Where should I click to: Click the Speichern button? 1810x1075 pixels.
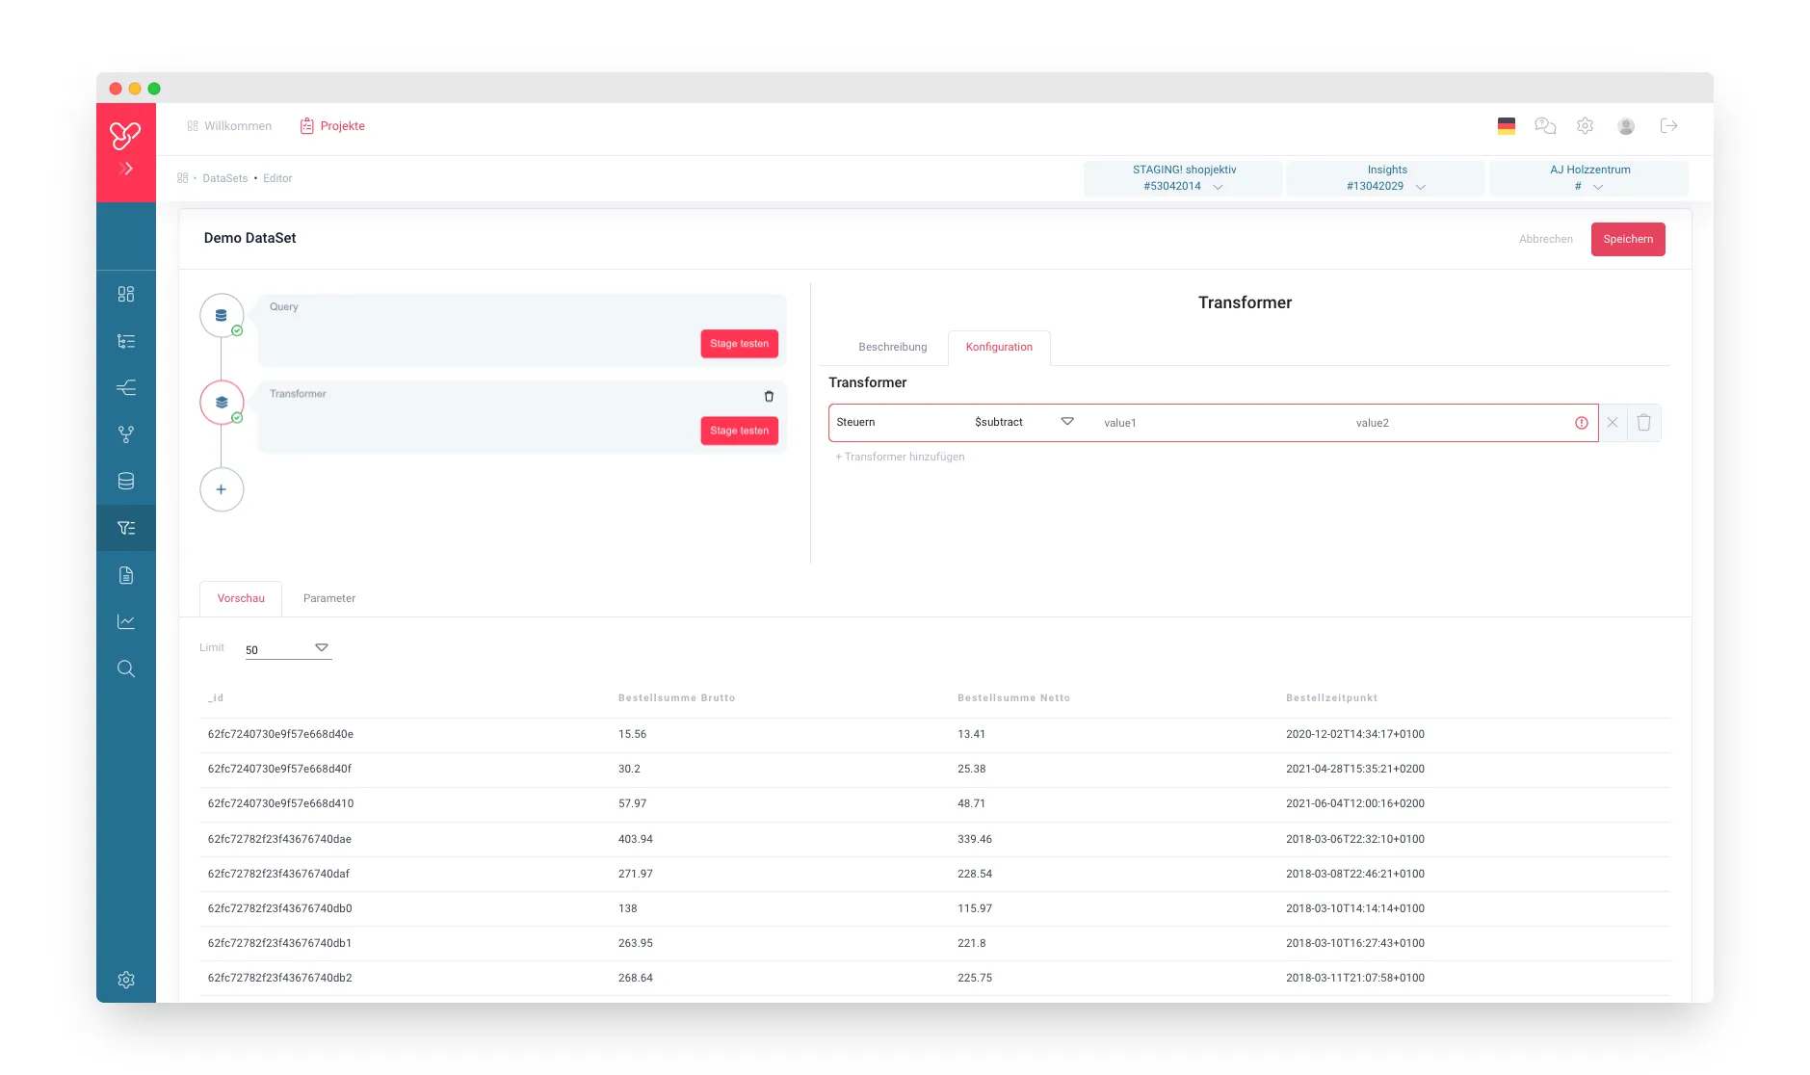click(x=1628, y=239)
